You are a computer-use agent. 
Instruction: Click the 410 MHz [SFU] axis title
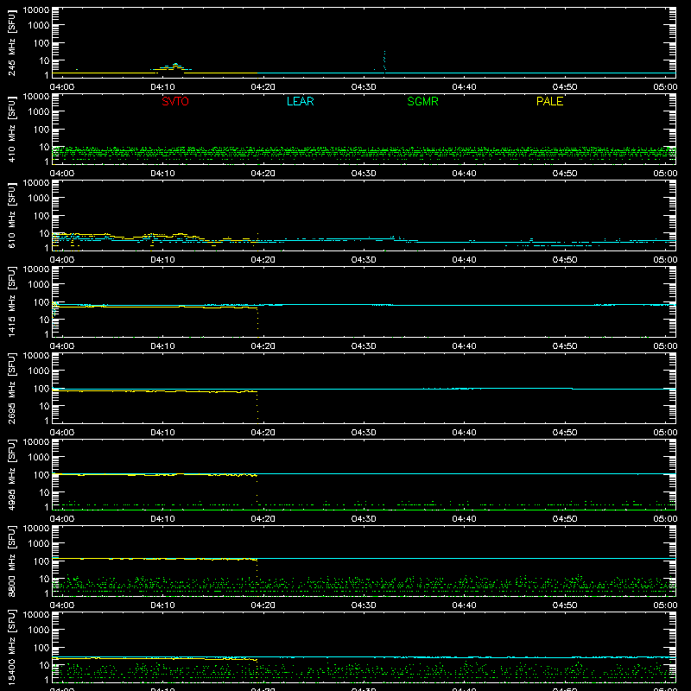[x=12, y=129]
